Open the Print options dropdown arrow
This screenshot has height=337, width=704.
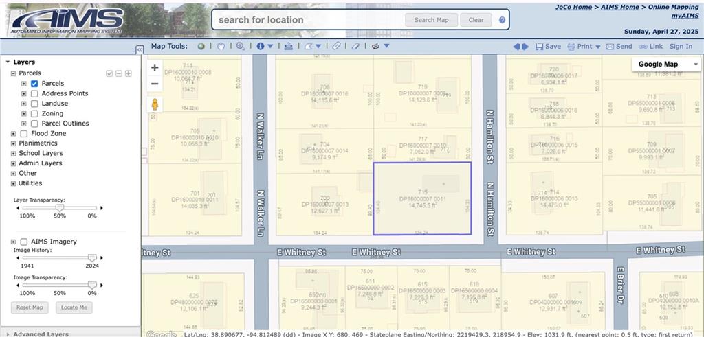point(598,47)
